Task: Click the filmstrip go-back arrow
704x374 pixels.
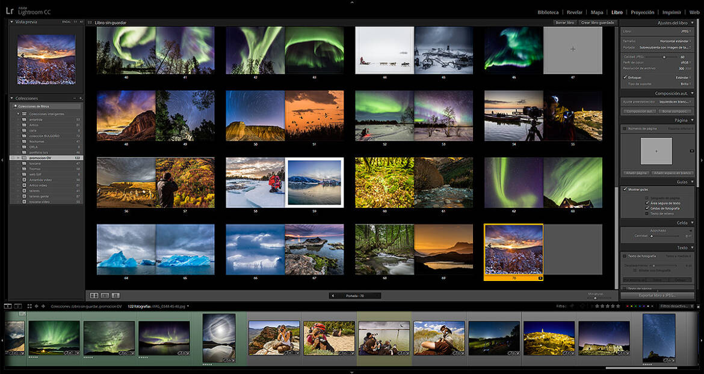Action: point(36,306)
